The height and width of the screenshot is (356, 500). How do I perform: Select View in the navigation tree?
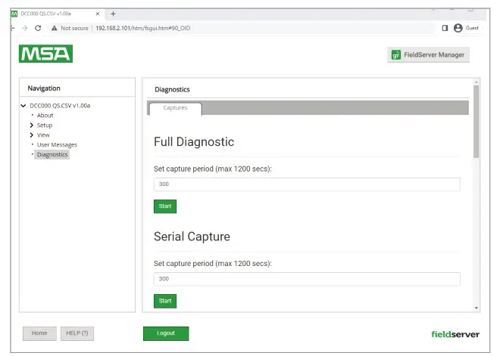(43, 135)
